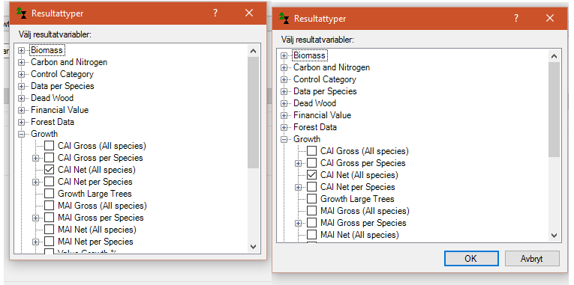Expand Control Category in left dialog
This screenshot has width=574, height=285.
[21, 75]
